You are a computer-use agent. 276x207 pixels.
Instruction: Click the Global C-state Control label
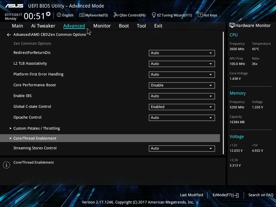(32, 106)
